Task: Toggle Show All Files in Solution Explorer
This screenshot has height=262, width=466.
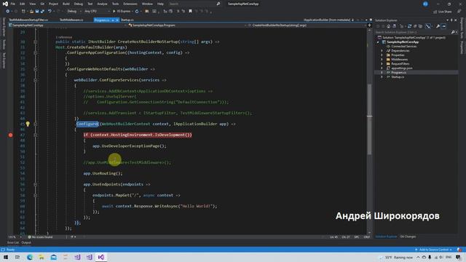Action: click(x=420, y=26)
